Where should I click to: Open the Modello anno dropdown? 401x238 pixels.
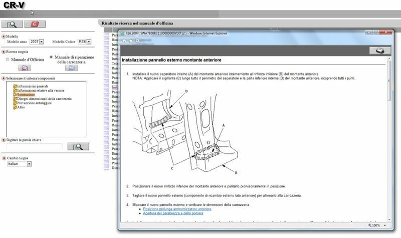tap(41, 42)
